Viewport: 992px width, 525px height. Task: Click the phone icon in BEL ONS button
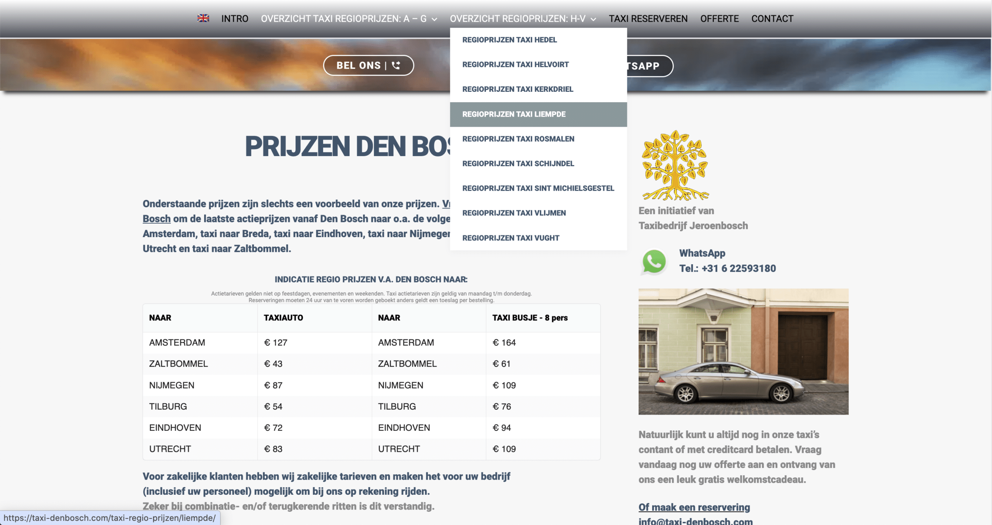[396, 65]
